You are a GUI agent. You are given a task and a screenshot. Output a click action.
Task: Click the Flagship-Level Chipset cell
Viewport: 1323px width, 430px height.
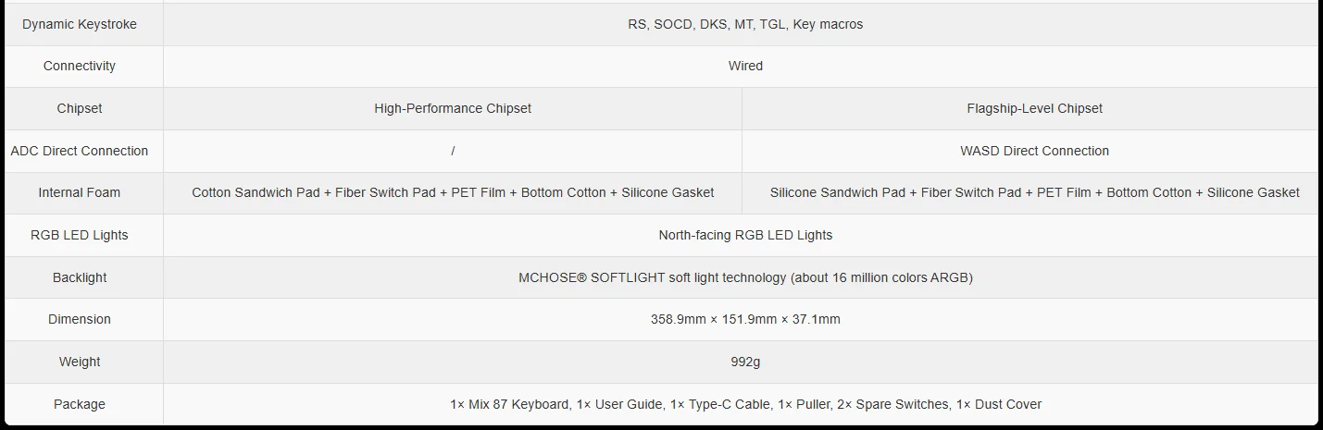coord(1034,109)
